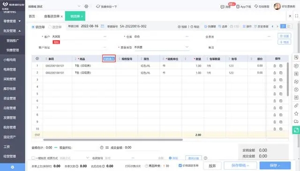Open 历史单据 history documents
Screen dimensions: 300x171
pyautogui.click(x=262, y=26)
